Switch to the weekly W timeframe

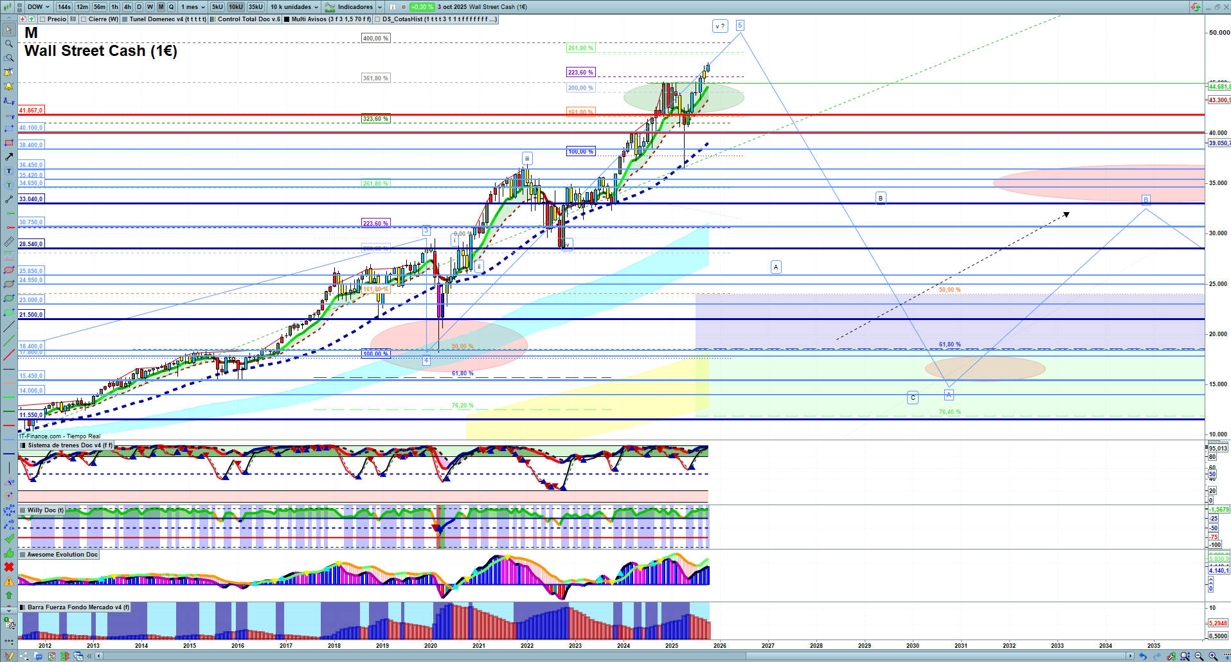pos(150,7)
